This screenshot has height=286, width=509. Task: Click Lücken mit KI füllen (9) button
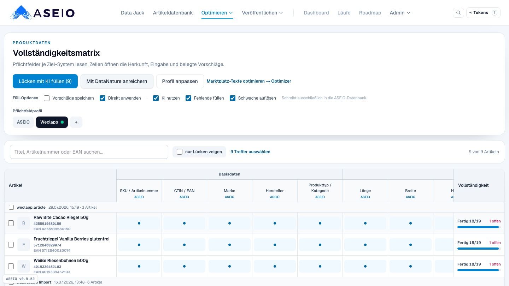[x=45, y=81]
